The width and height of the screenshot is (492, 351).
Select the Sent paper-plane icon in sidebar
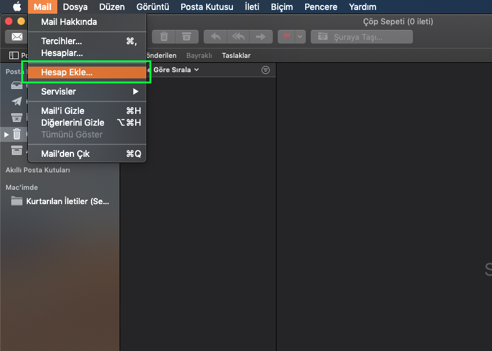tap(17, 101)
